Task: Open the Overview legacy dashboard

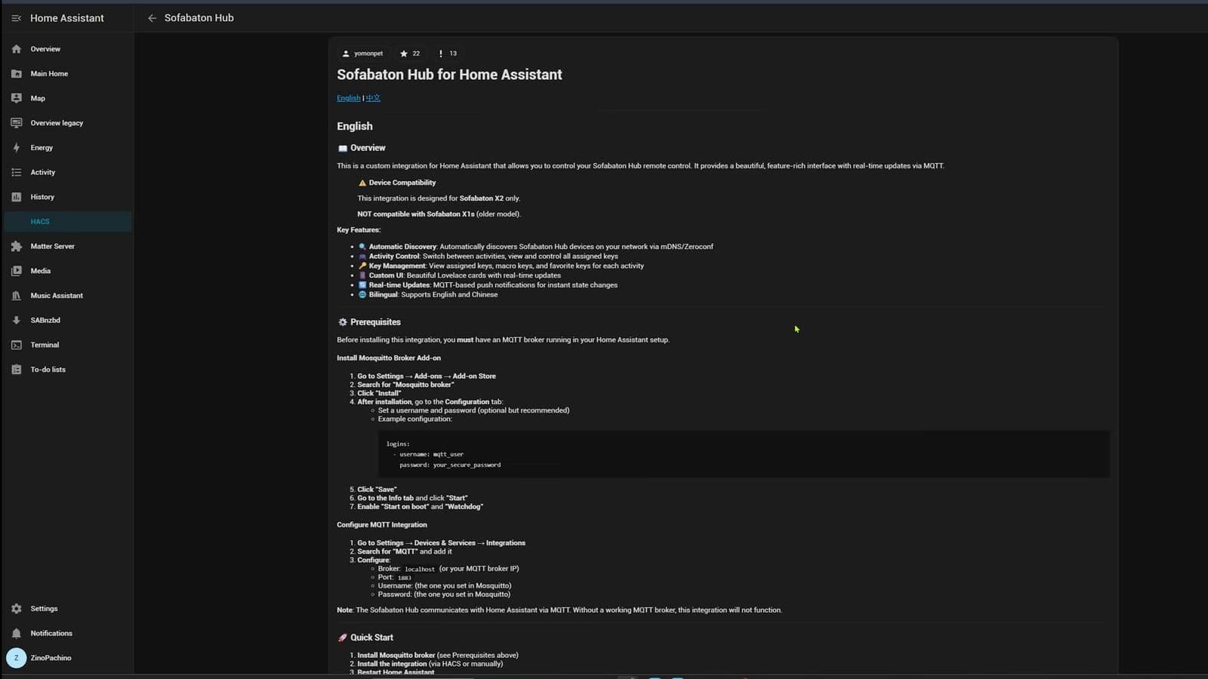Action: coord(68,123)
